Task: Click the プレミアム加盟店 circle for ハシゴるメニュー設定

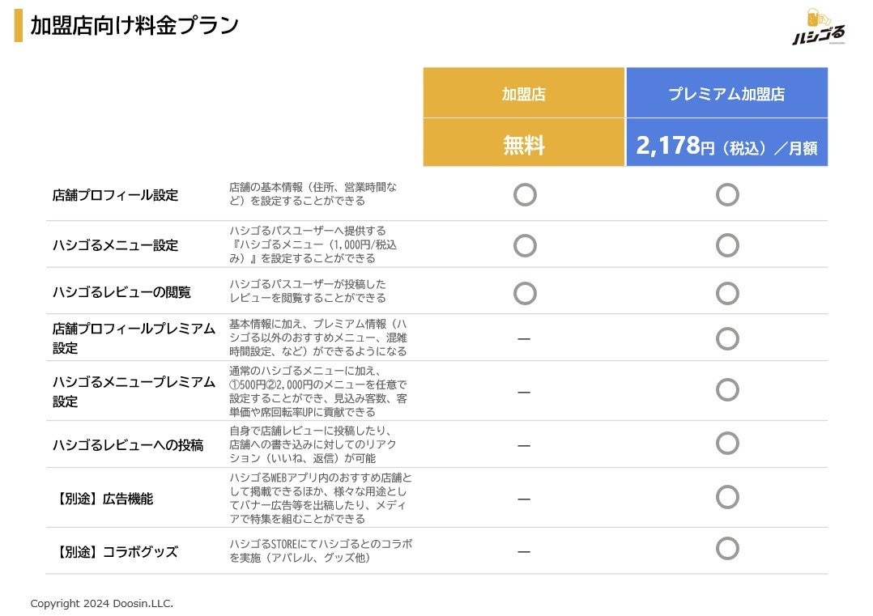Action: [x=727, y=245]
